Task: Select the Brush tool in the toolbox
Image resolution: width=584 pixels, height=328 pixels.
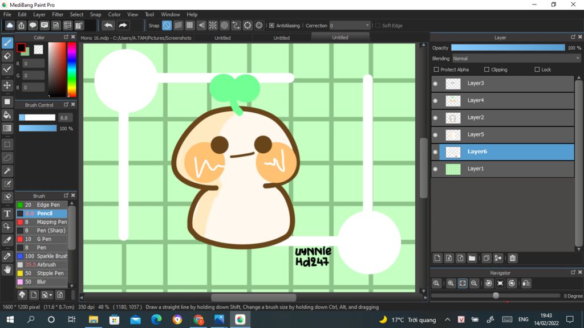Action: tap(7, 43)
